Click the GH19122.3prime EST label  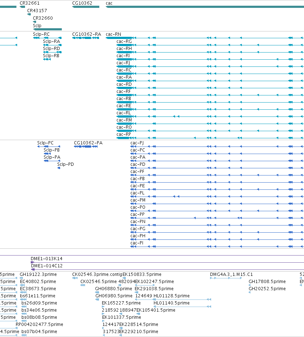[38, 274]
